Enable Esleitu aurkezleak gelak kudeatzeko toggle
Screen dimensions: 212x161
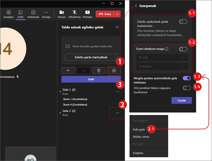pyautogui.click(x=183, y=22)
